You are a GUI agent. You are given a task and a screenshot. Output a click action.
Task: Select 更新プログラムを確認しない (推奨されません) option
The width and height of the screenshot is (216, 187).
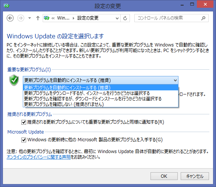tap(101, 104)
